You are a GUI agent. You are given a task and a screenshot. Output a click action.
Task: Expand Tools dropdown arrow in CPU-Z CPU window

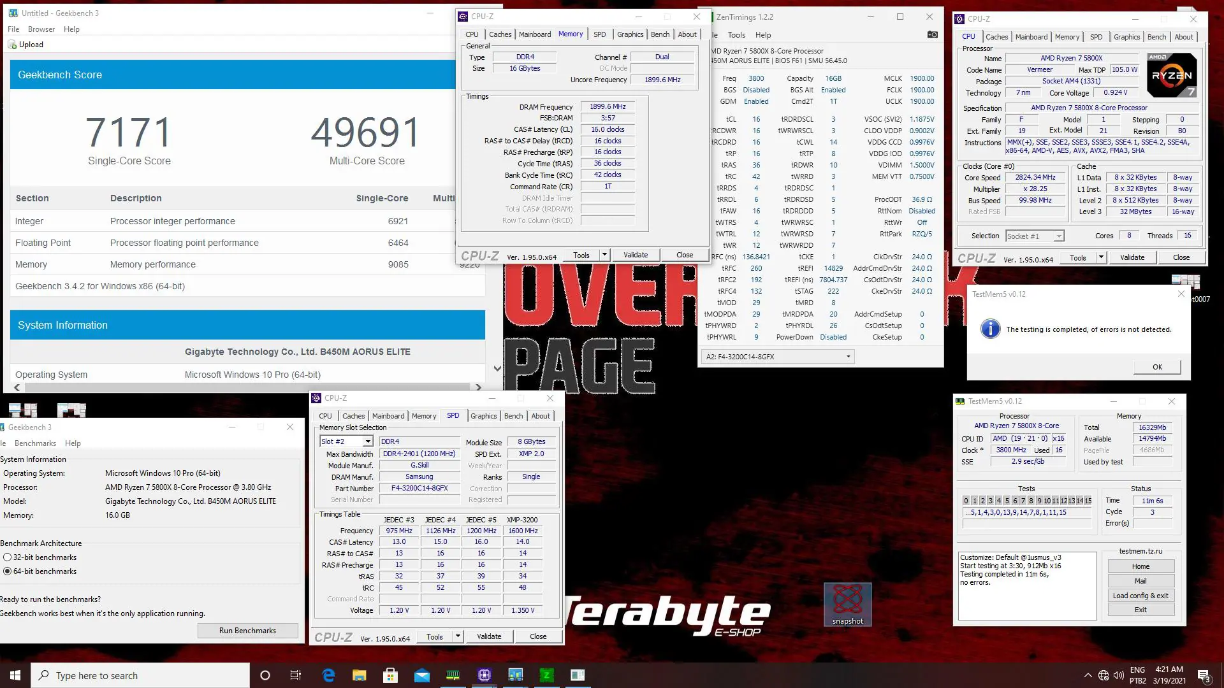(1101, 257)
